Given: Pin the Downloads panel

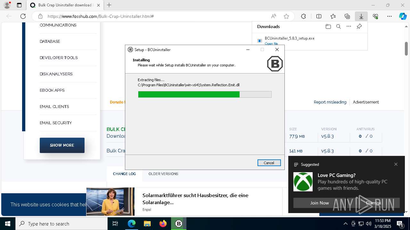Looking at the screenshot, I should click(x=359, y=27).
